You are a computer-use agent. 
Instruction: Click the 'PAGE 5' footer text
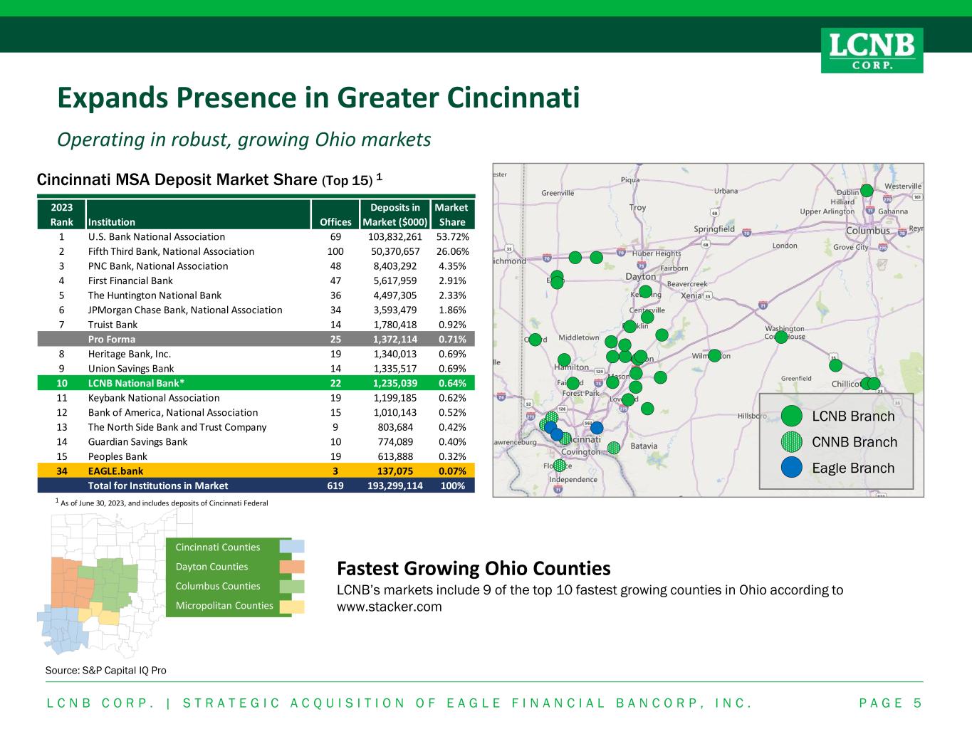click(891, 704)
